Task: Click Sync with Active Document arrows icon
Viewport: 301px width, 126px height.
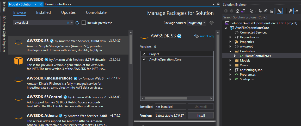Action: (x=260, y=11)
